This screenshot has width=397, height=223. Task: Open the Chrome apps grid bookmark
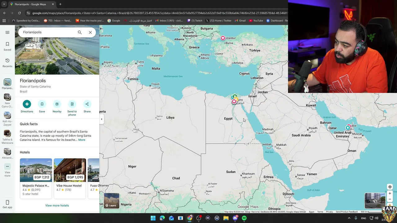[x=4, y=21]
